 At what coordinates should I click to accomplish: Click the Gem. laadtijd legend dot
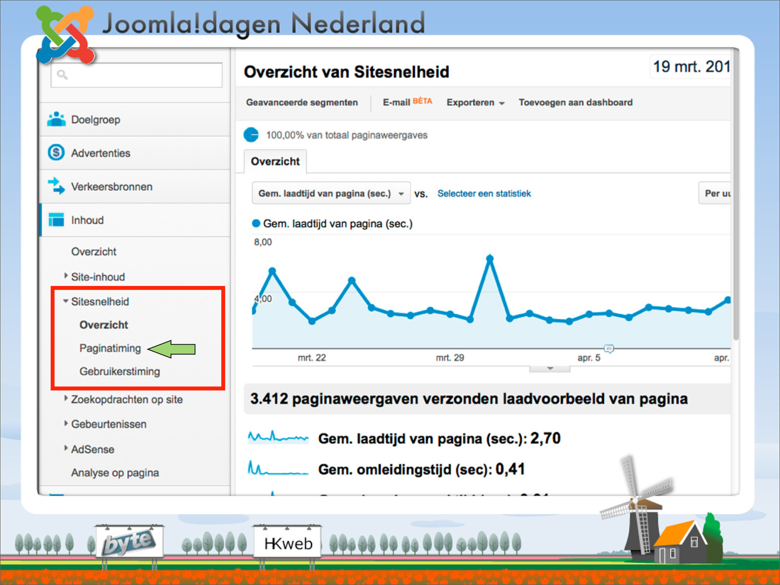point(256,224)
